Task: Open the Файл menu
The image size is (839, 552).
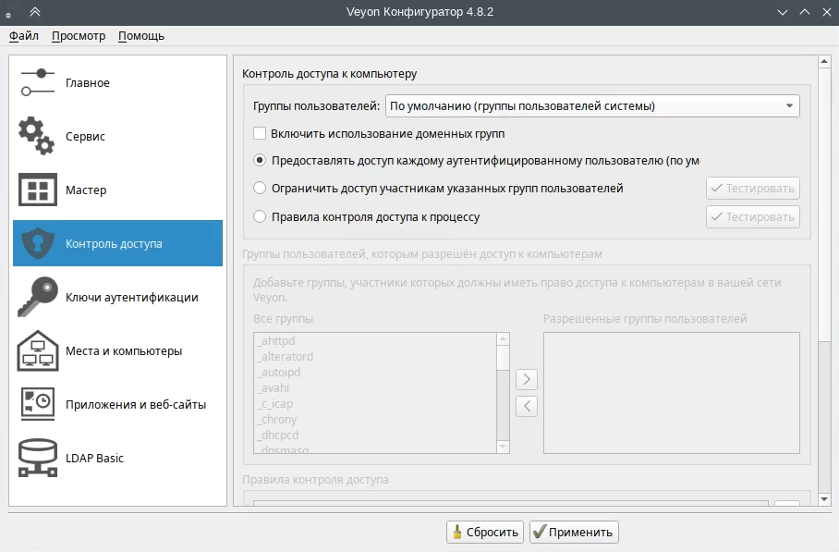Action: point(24,36)
